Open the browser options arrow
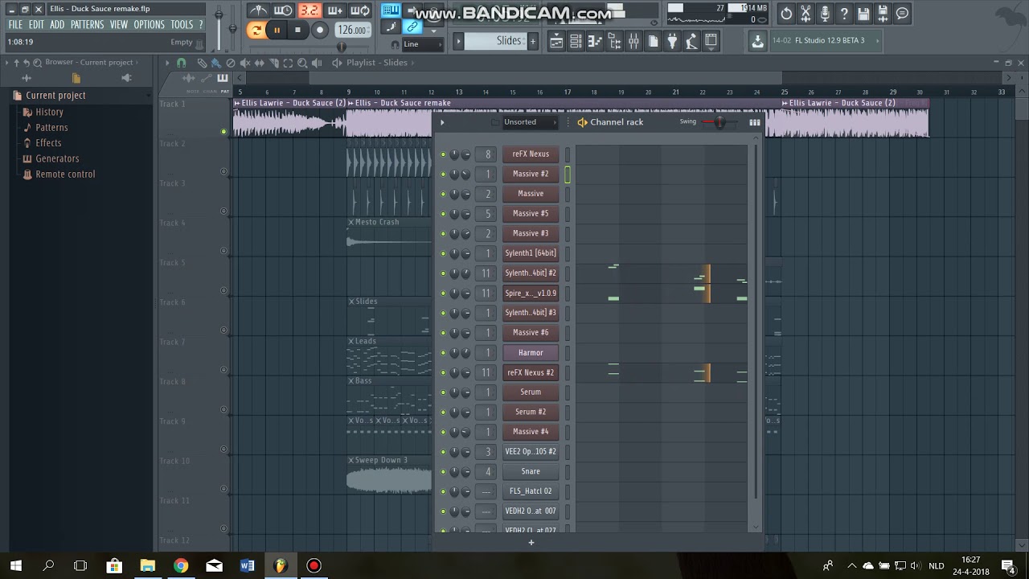Image resolution: width=1029 pixels, height=579 pixels. (x=6, y=63)
